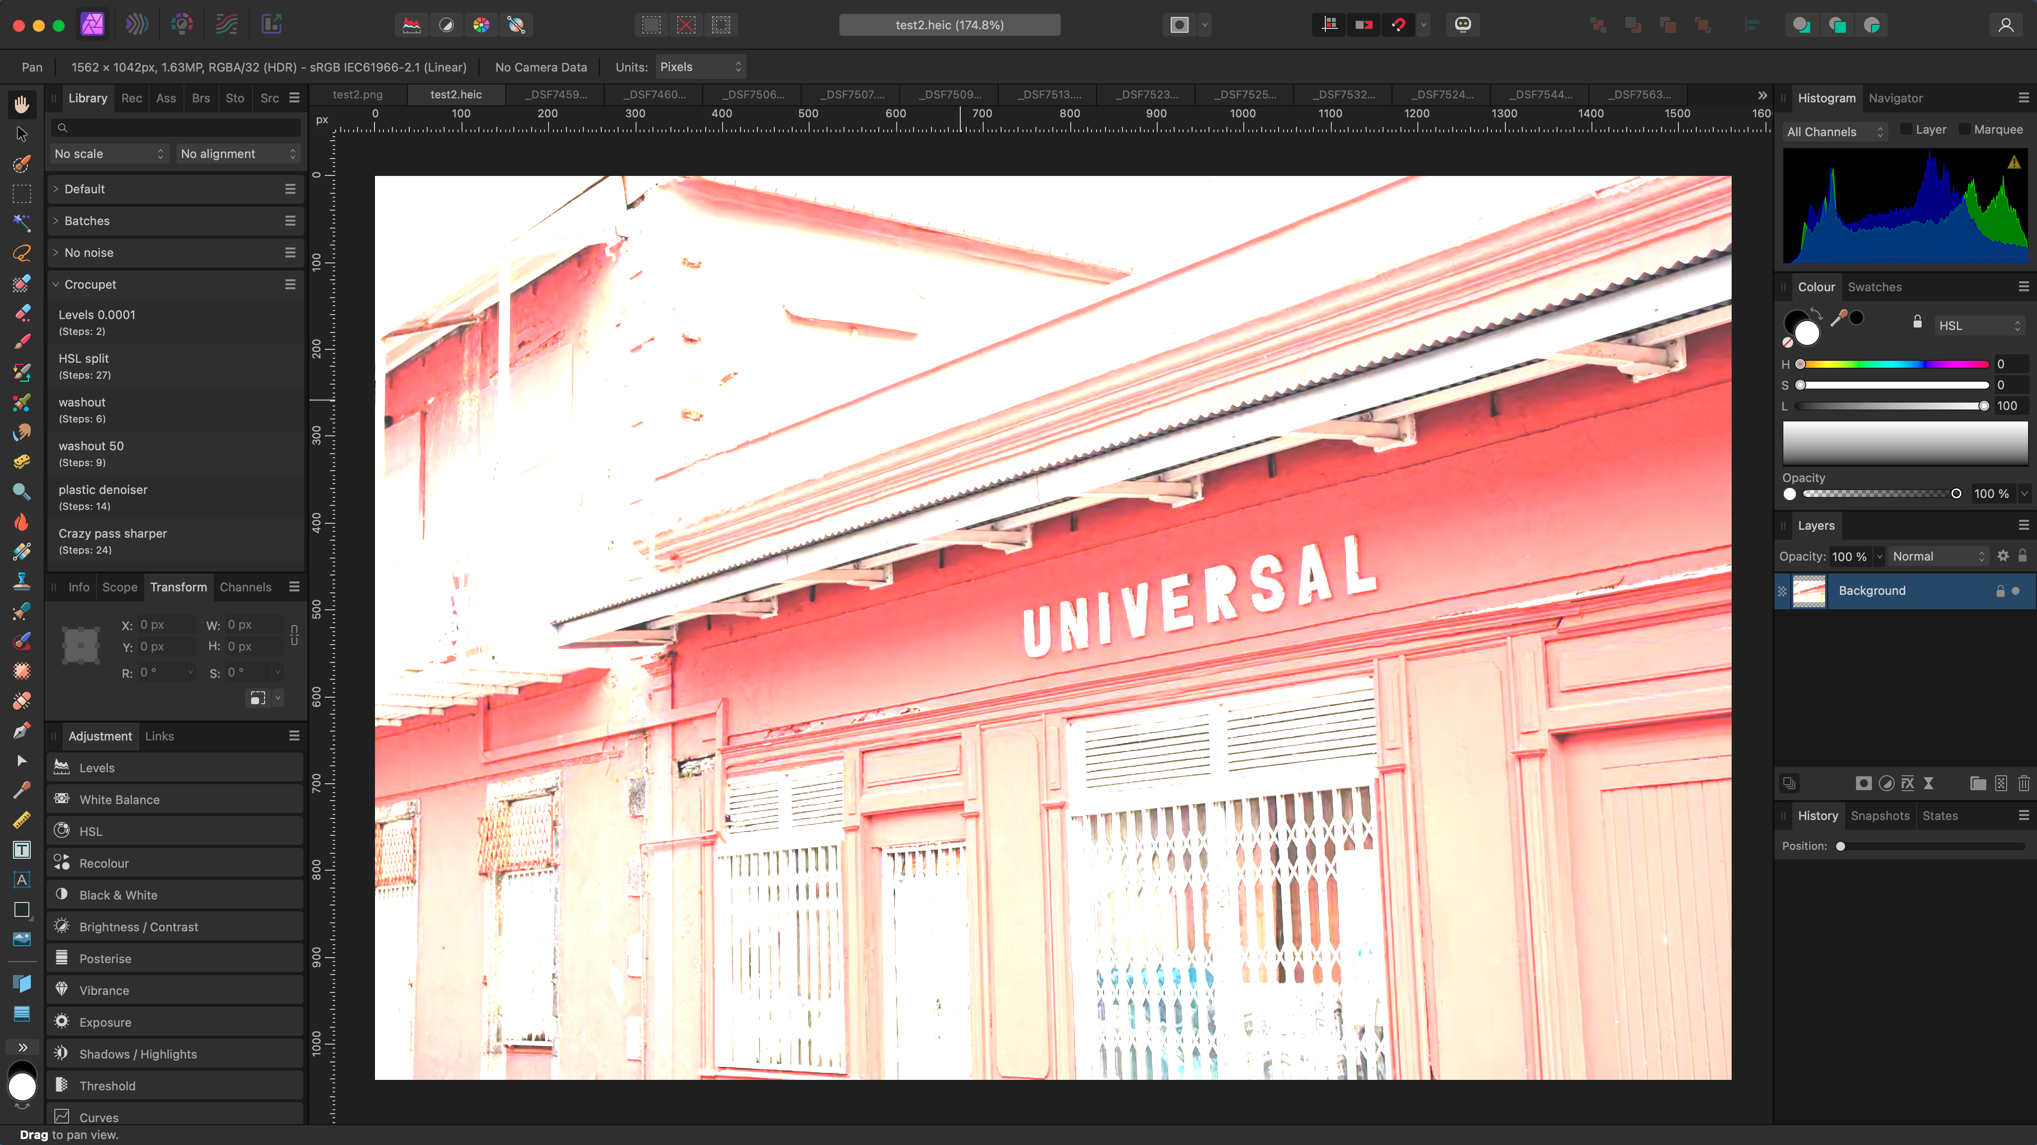Open the Units Pixels dropdown

701,67
